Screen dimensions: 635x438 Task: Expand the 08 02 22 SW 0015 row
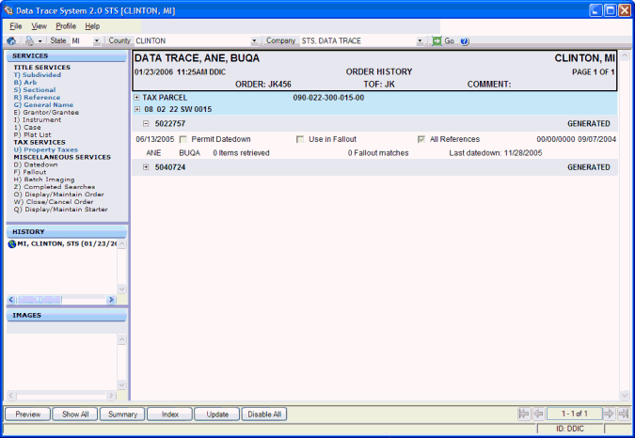pyautogui.click(x=137, y=109)
